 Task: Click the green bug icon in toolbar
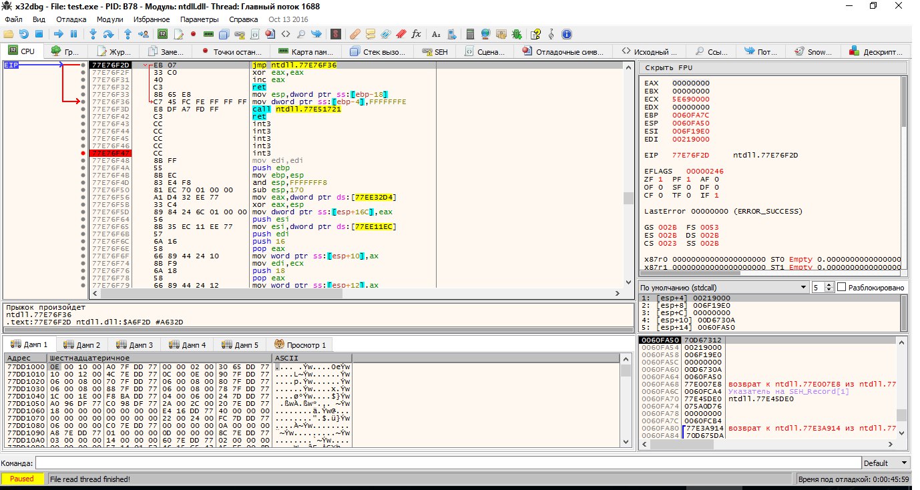pyautogui.click(x=516, y=33)
